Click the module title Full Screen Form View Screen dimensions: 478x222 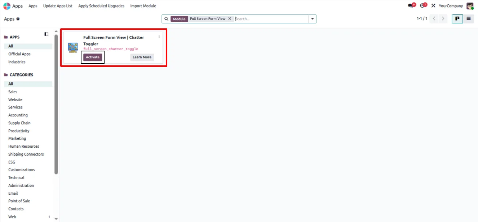pyautogui.click(x=114, y=41)
